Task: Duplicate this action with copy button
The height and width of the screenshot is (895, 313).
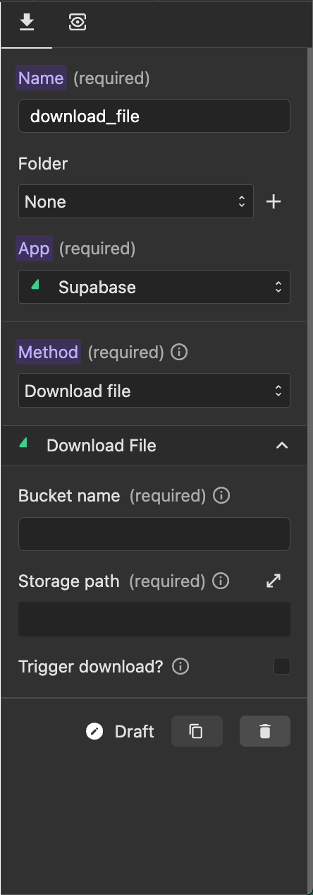Action: click(x=197, y=731)
